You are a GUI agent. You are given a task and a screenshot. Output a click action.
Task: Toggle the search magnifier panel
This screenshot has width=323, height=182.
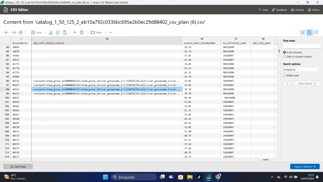[309, 33]
